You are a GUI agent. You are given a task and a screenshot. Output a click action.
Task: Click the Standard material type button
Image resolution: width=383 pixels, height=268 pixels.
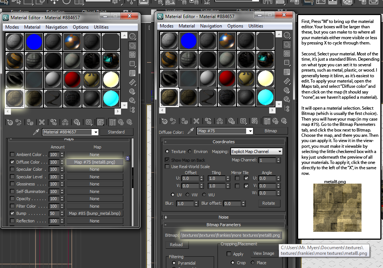click(x=116, y=132)
